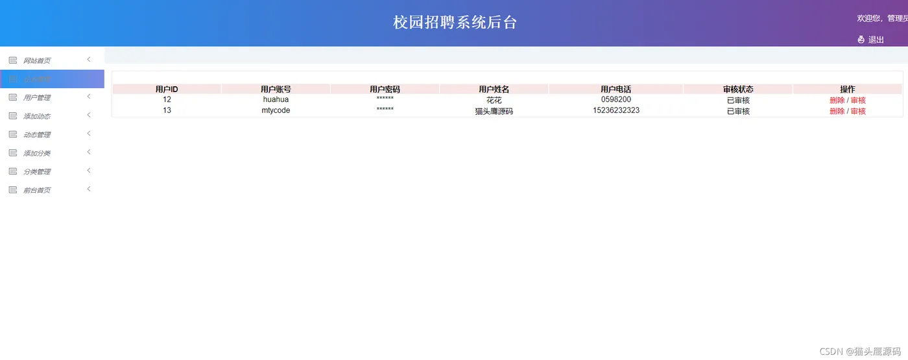Expand the 添加动态 chevron arrow
This screenshot has width=908, height=360.
[89, 115]
